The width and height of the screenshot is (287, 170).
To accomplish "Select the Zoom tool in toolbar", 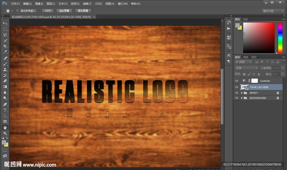I will point(5,133).
